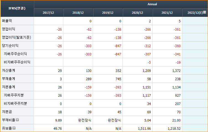208x132 pixels.
Task: Click 자산총계 value 352
Action: click(x=118, y=71)
